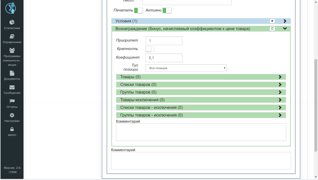Expand Группы товаров - исключения (0)

click(x=201, y=115)
